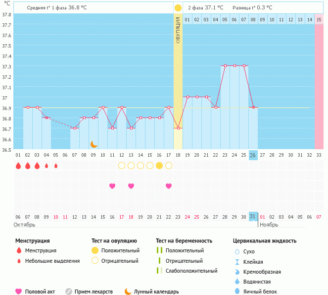The height and width of the screenshot is (295, 328).
Task: Select highlighted date 31 in the date row
Action: (253, 217)
